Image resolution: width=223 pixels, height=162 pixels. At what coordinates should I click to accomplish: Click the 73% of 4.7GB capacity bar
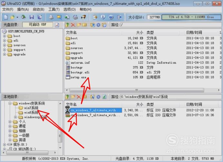191,17
